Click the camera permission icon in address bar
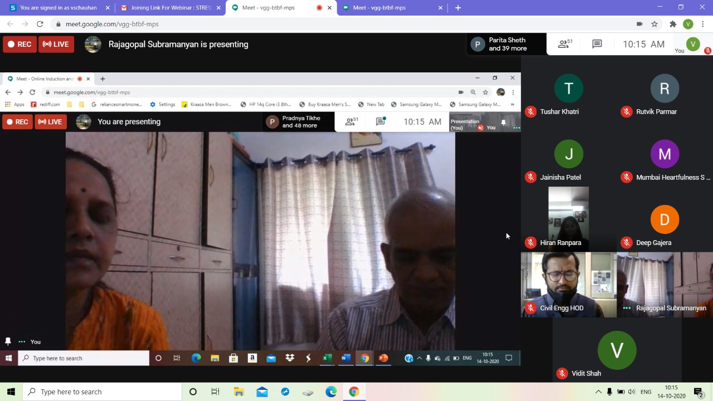 click(x=639, y=24)
